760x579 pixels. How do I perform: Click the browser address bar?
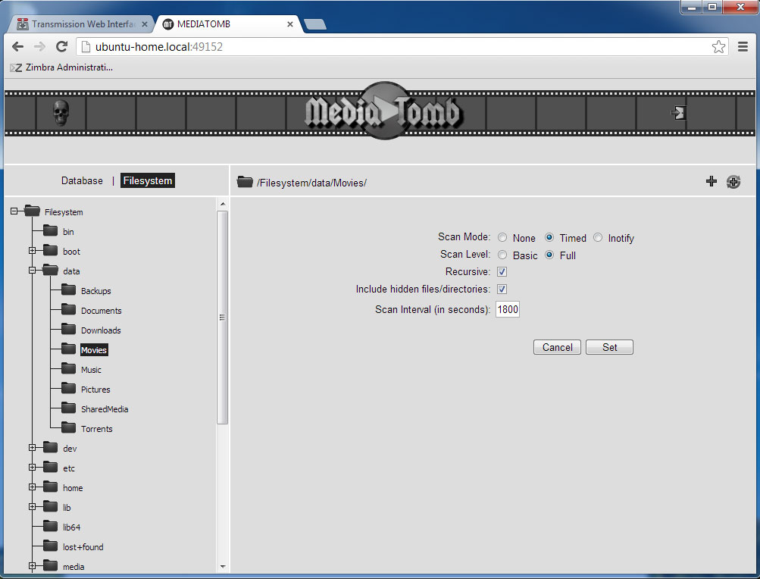[x=402, y=46]
